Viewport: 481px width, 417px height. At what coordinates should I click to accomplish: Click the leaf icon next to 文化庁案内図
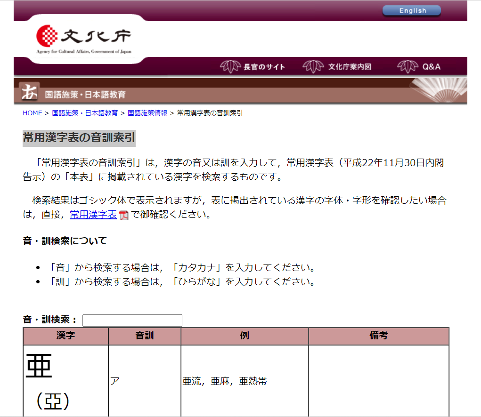(x=313, y=66)
